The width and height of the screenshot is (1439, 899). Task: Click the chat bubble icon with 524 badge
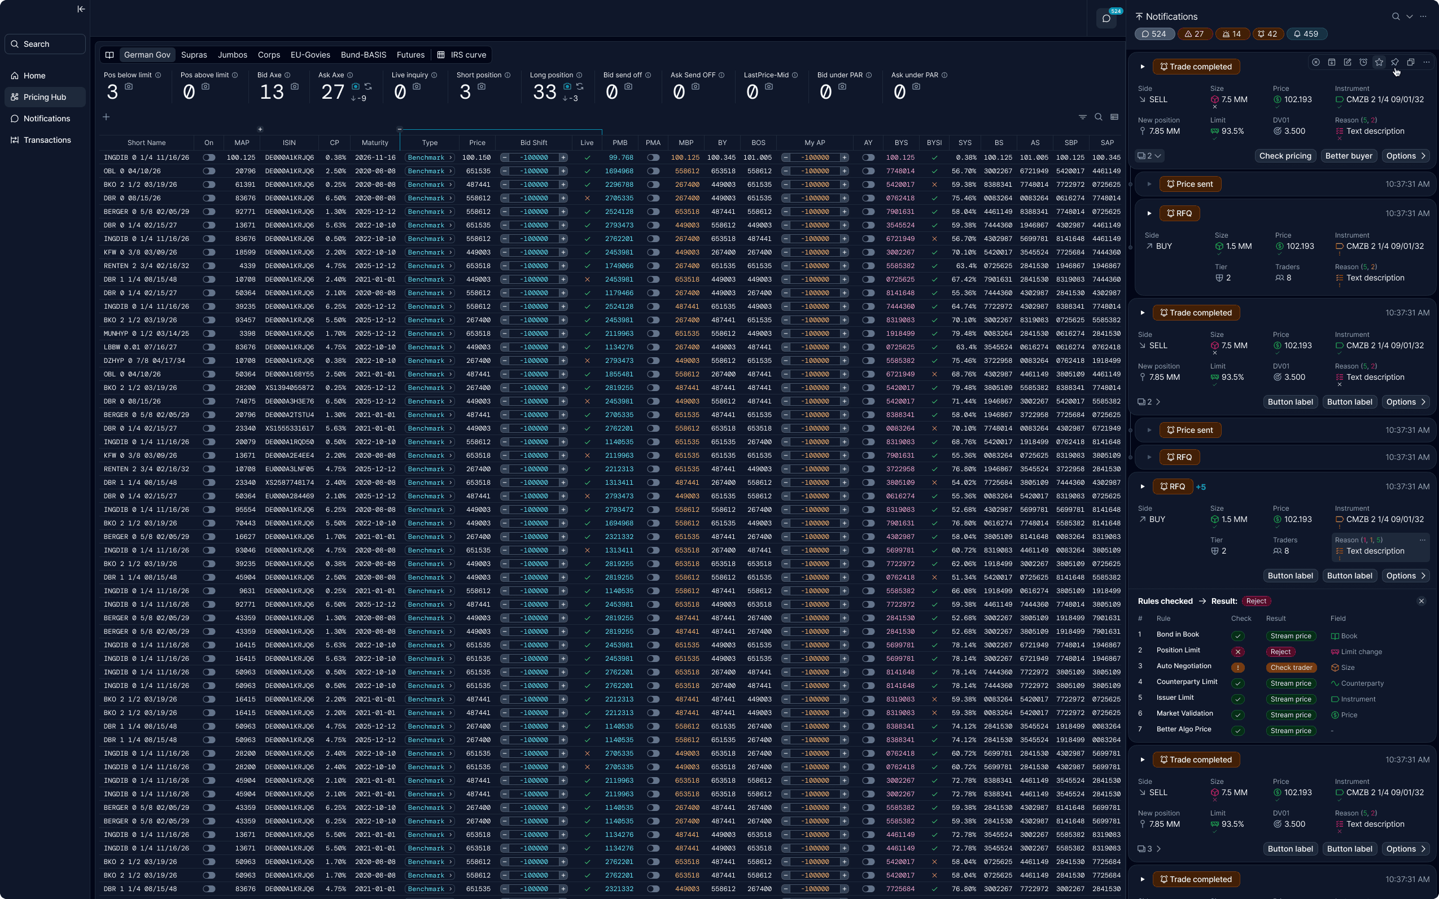pyautogui.click(x=1106, y=19)
